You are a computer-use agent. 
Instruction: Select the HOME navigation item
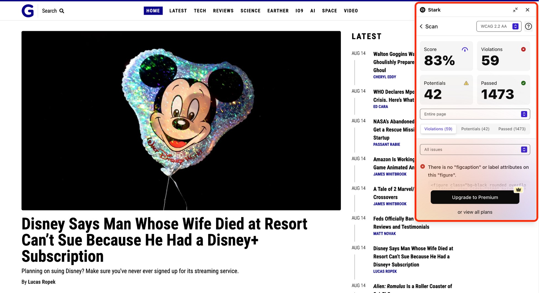click(153, 11)
